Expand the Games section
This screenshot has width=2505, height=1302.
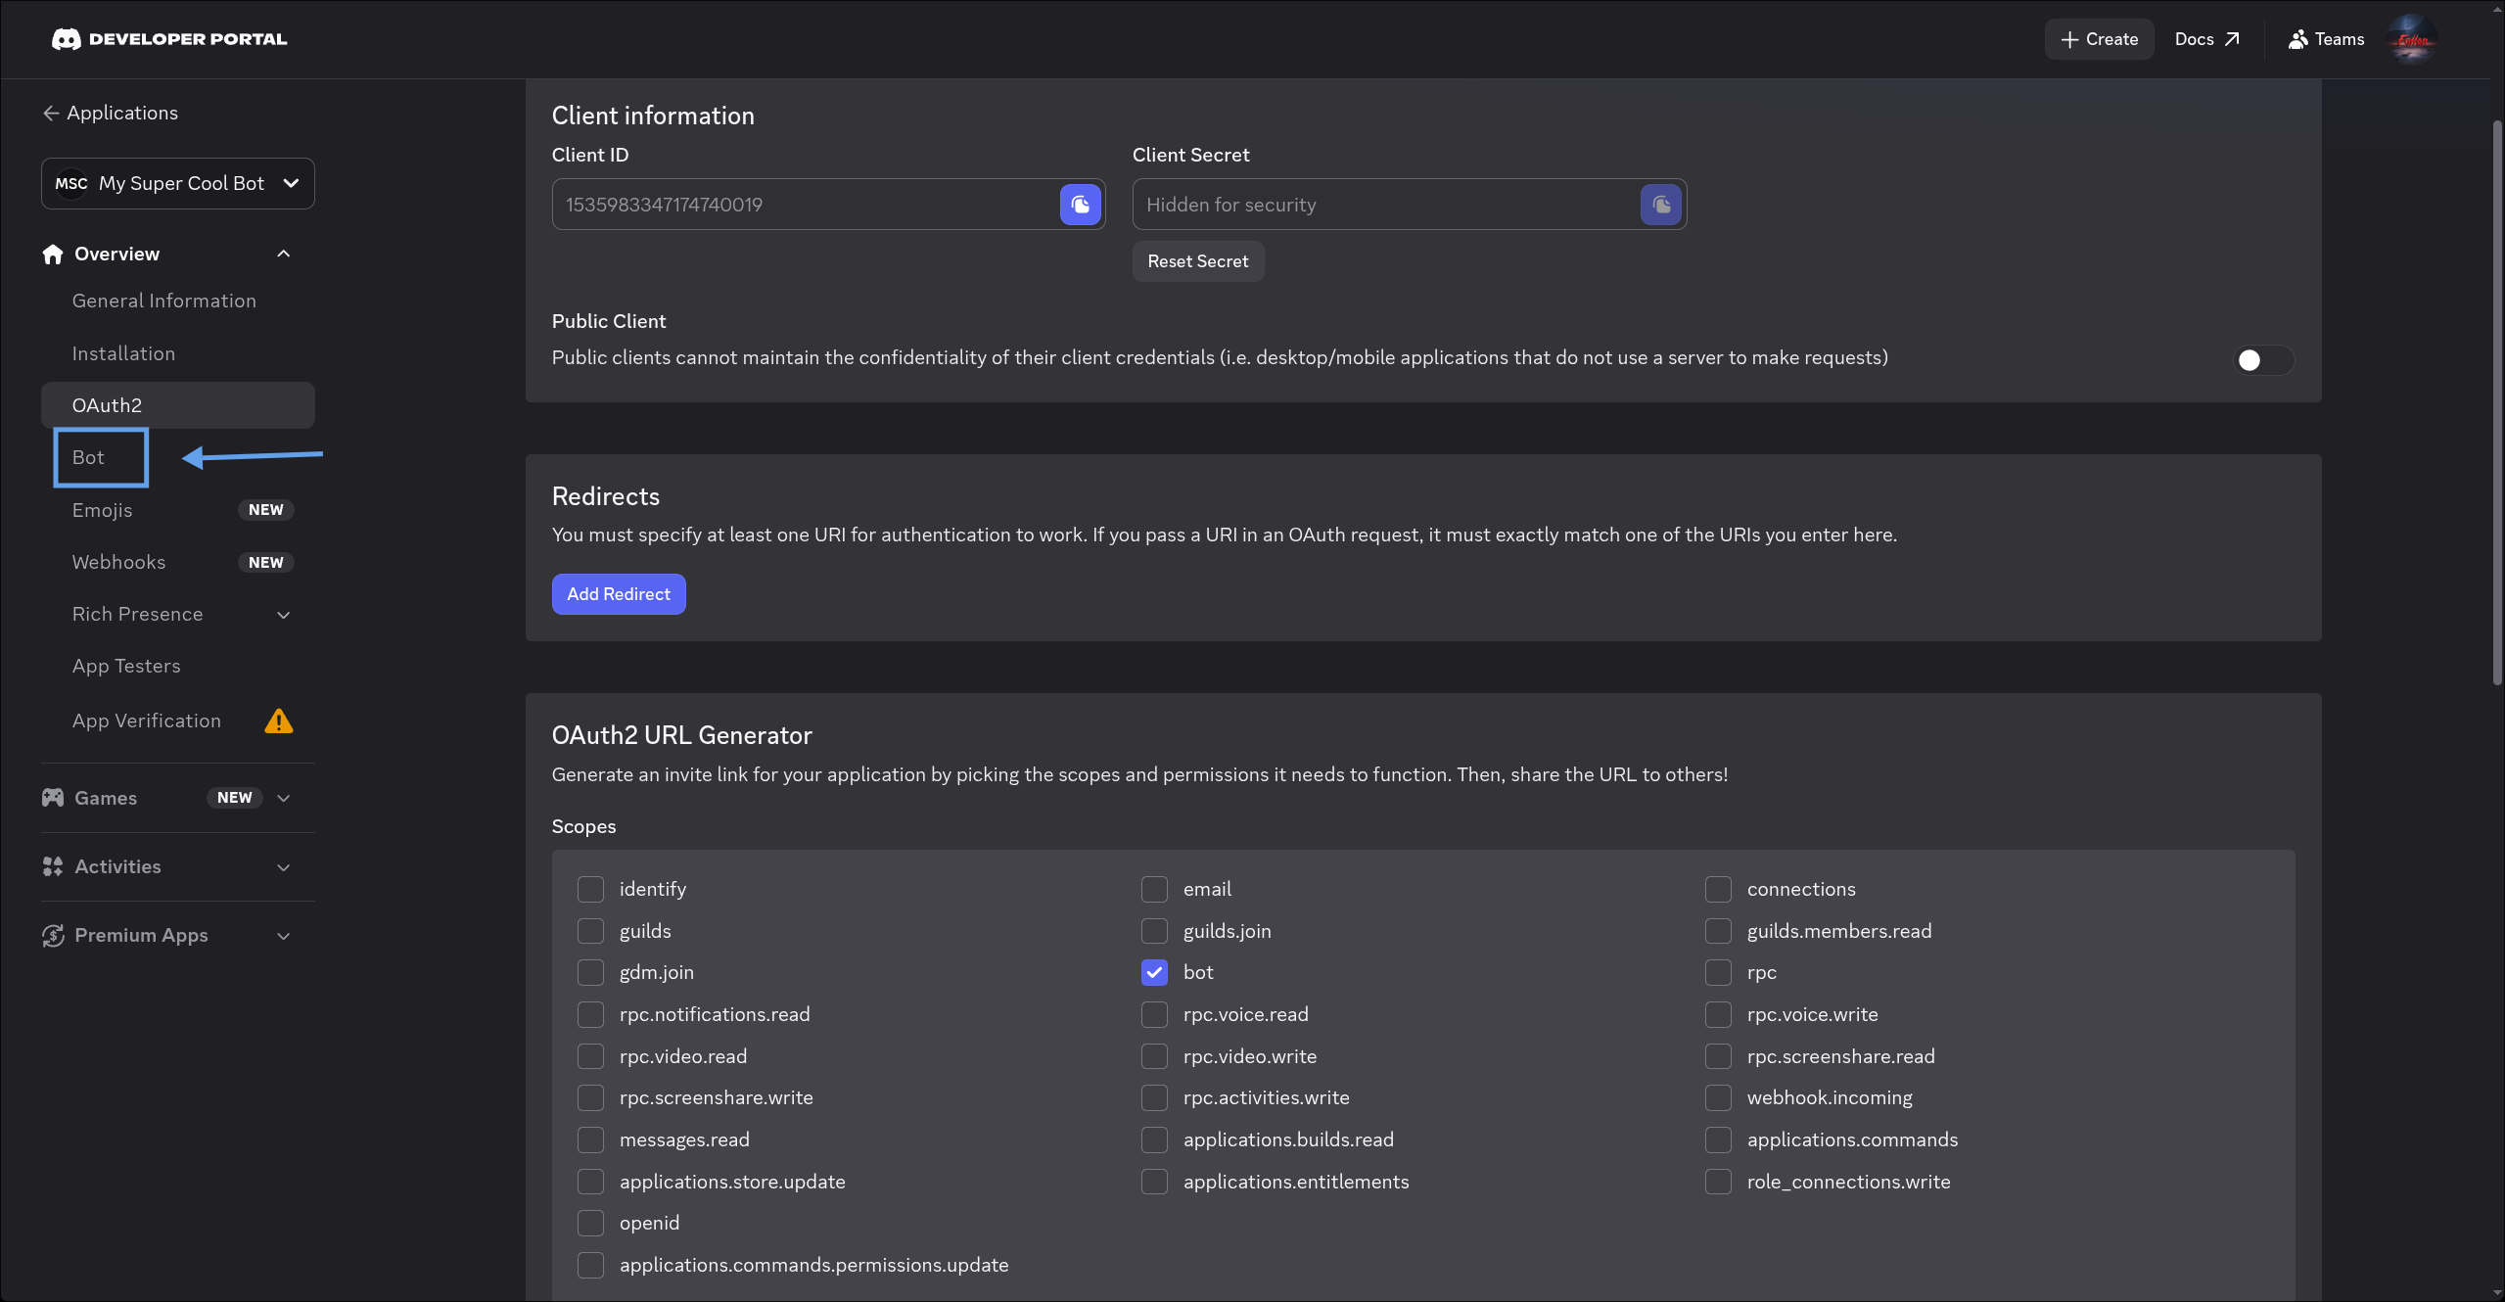[284, 798]
